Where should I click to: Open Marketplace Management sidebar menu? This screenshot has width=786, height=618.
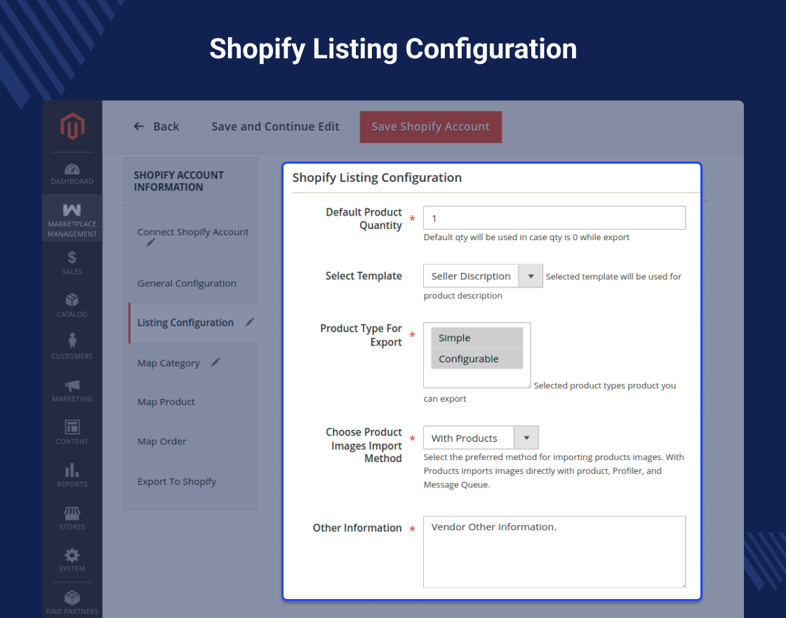[x=72, y=219]
